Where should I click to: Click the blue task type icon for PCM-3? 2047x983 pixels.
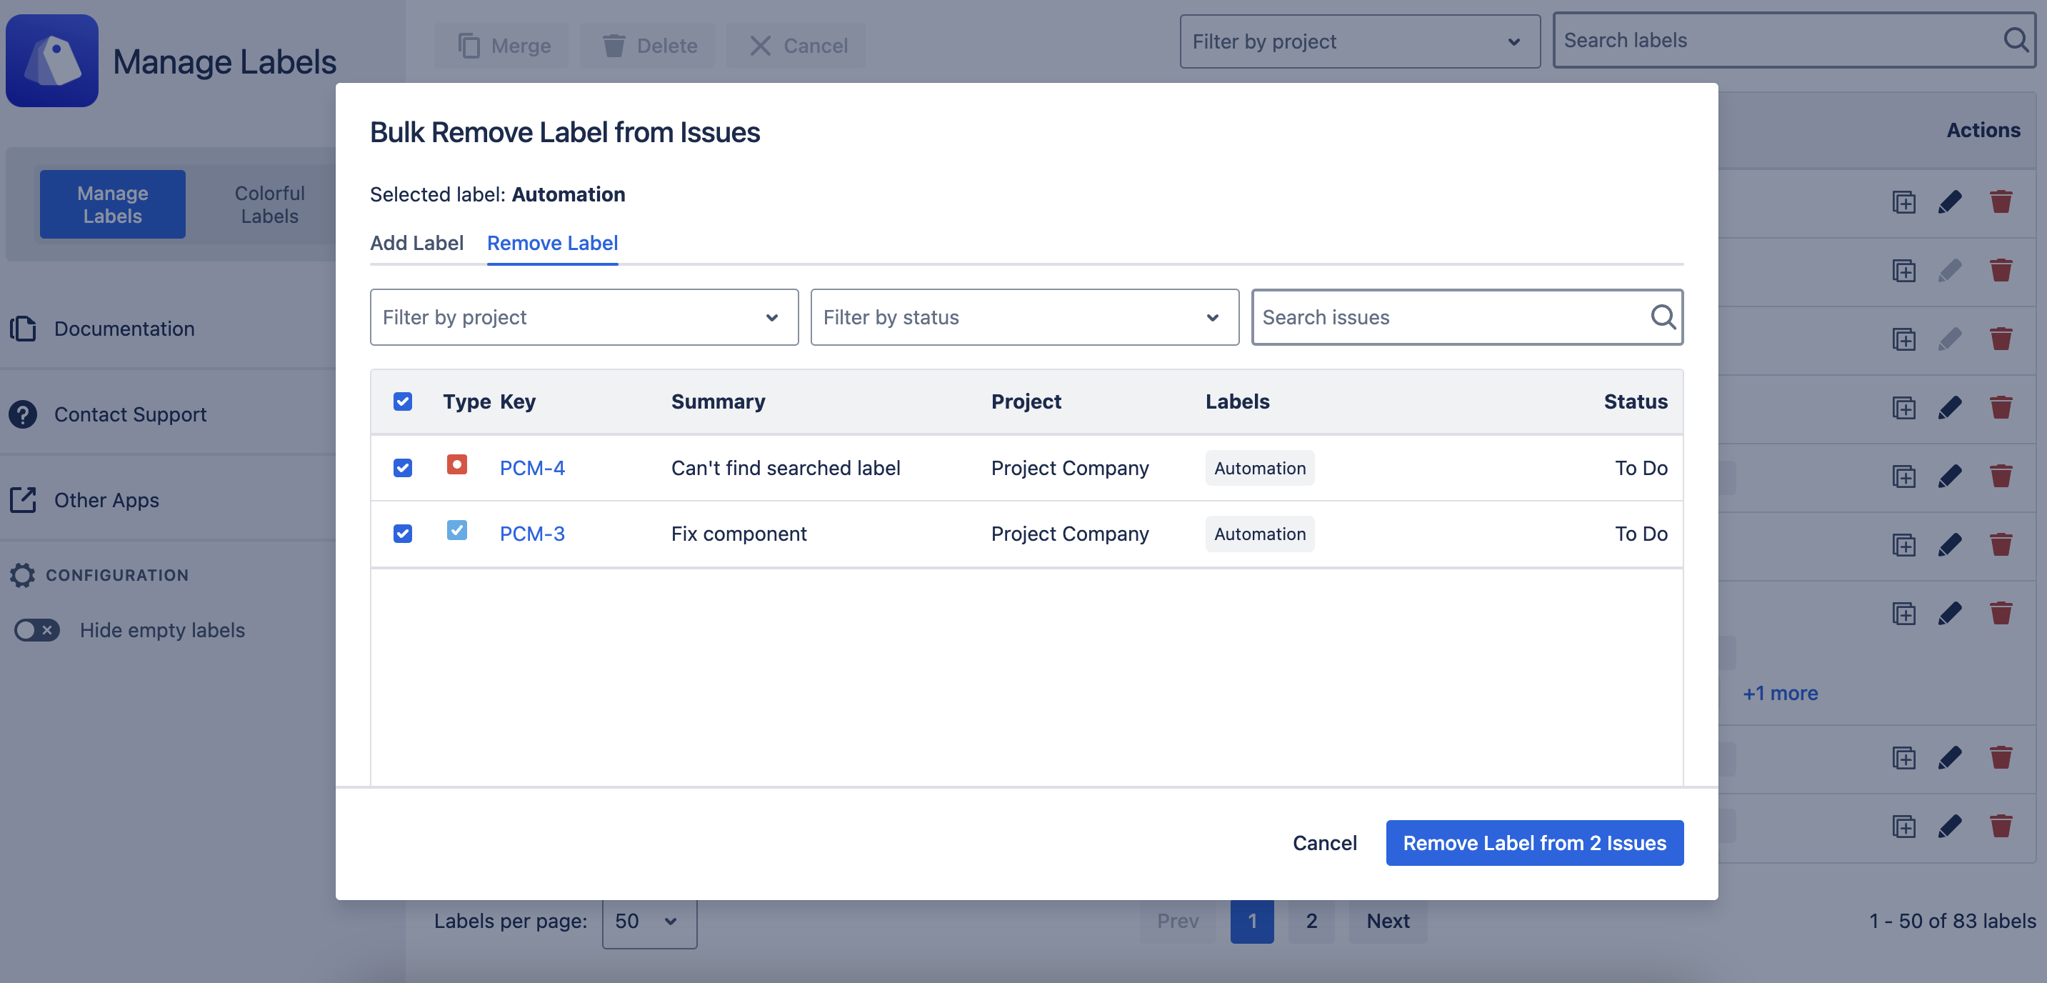click(457, 530)
